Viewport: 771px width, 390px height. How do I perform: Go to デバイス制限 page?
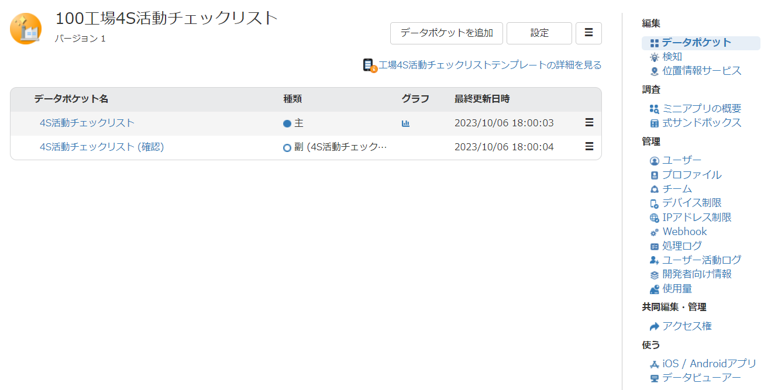(692, 203)
